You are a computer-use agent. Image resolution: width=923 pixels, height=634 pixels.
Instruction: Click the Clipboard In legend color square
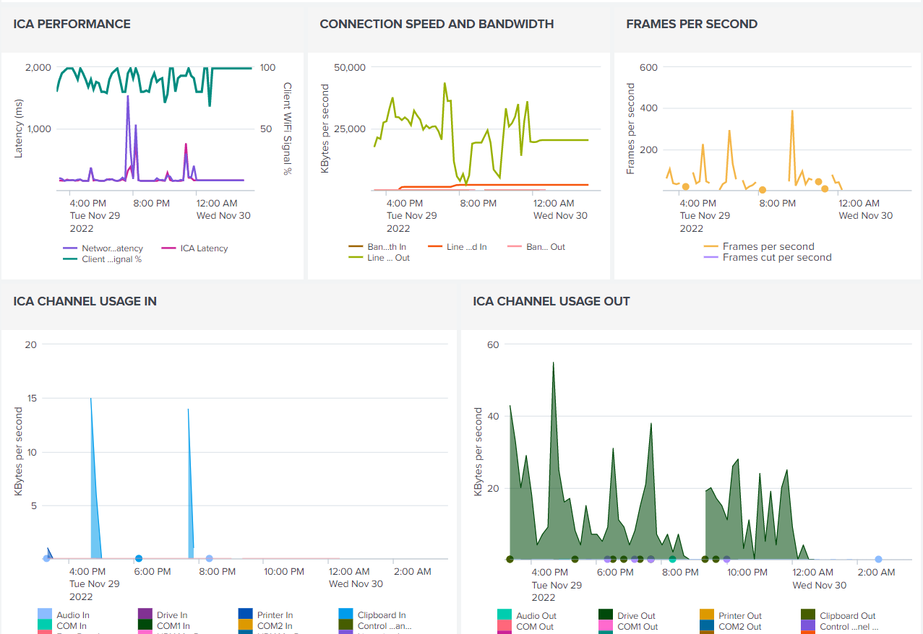tap(345, 615)
